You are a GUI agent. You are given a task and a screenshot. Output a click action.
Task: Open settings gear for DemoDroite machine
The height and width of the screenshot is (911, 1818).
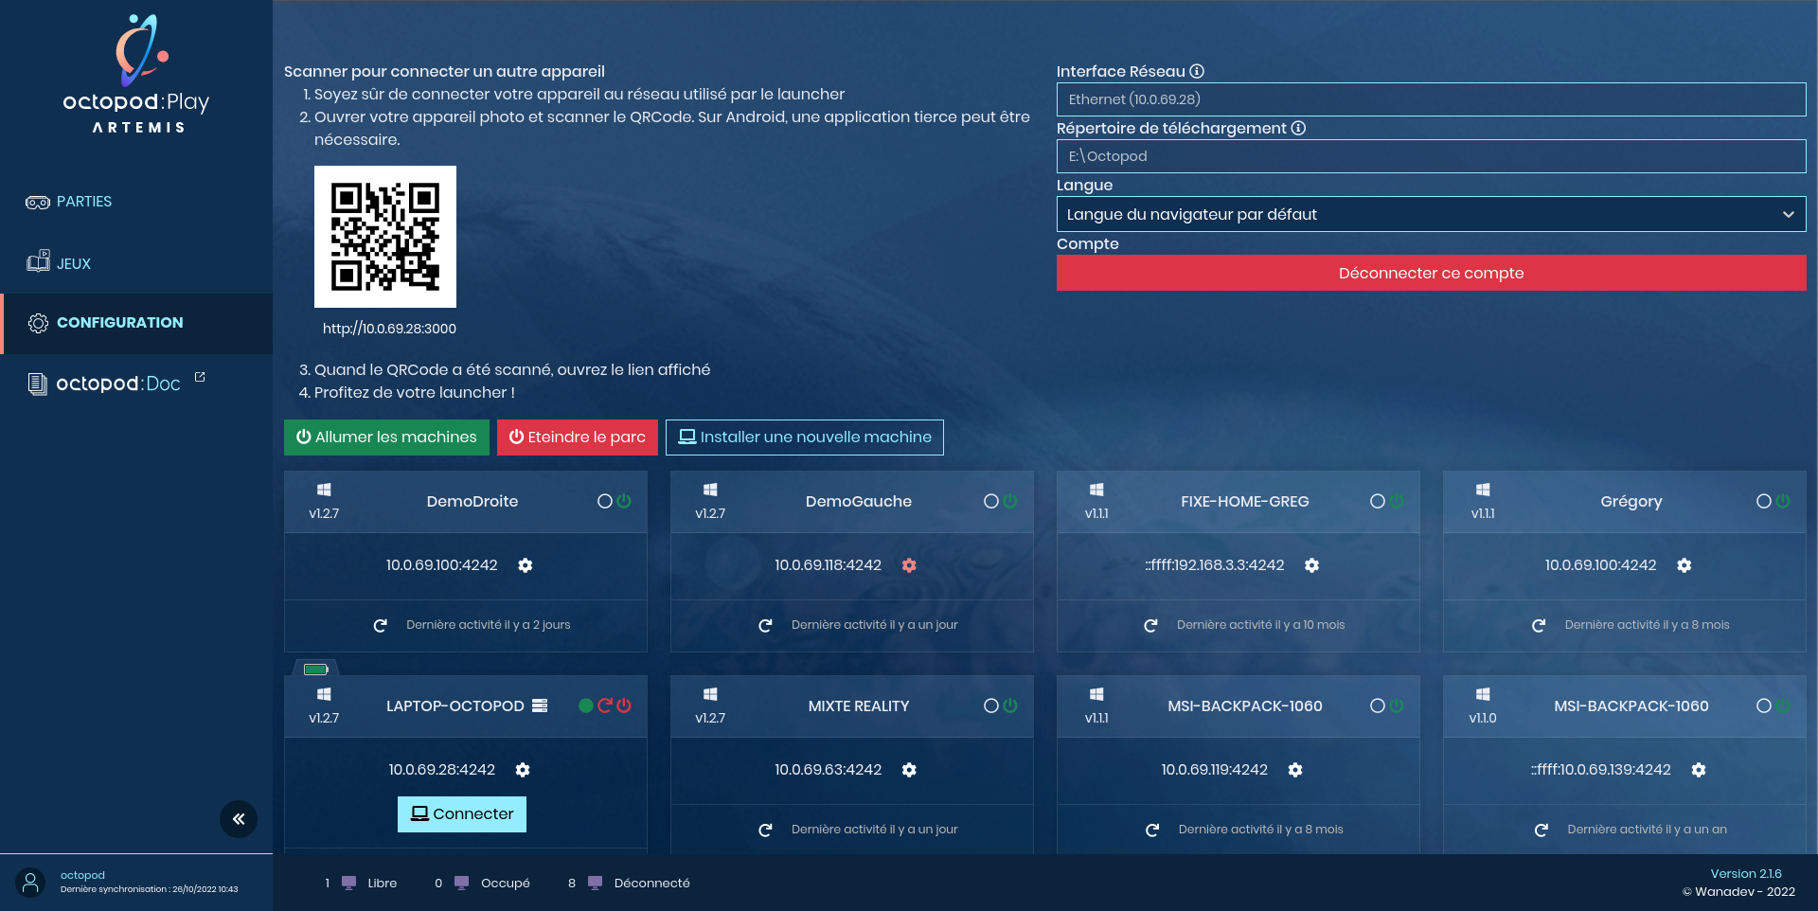(x=526, y=565)
